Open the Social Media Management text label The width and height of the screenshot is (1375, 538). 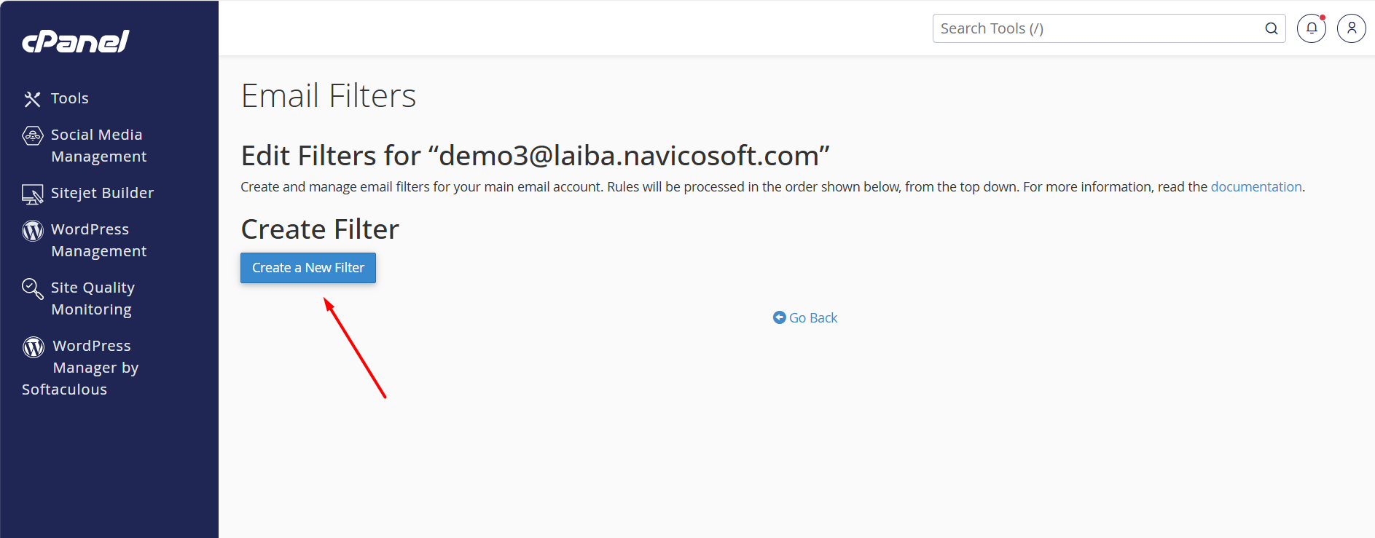[x=98, y=146]
